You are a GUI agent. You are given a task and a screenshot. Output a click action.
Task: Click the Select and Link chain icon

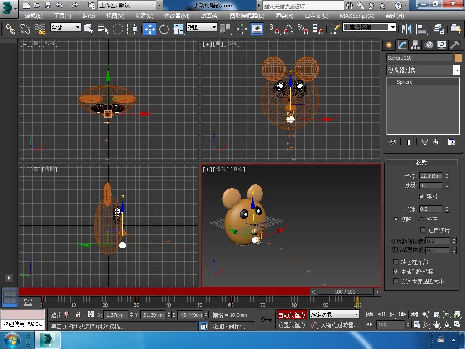tap(10, 29)
